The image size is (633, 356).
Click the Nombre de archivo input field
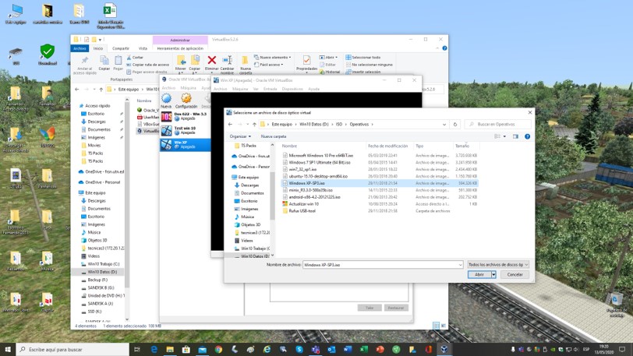coord(380,265)
